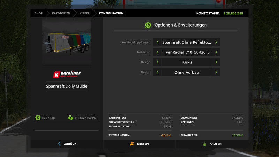The height and width of the screenshot is (157, 279).
Task: Select previous Anhängekupplungen option with left arrow
Action: click(x=157, y=42)
